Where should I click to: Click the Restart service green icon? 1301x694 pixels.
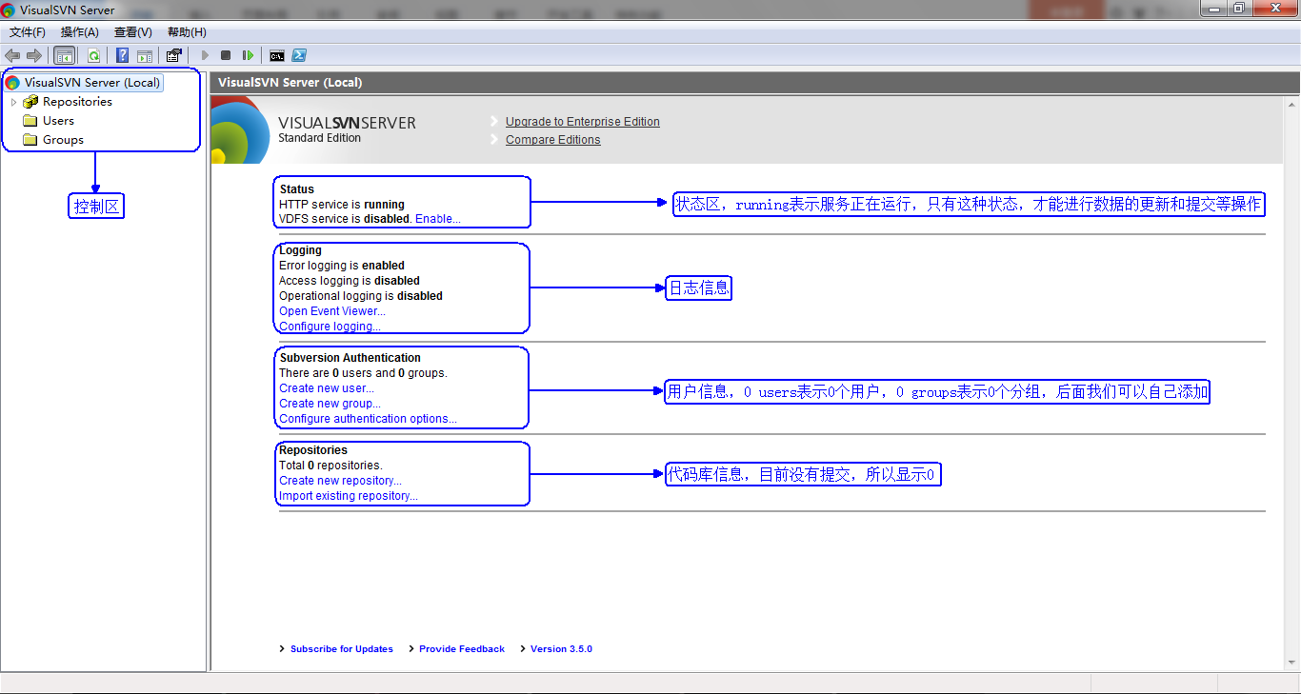pyautogui.click(x=248, y=55)
